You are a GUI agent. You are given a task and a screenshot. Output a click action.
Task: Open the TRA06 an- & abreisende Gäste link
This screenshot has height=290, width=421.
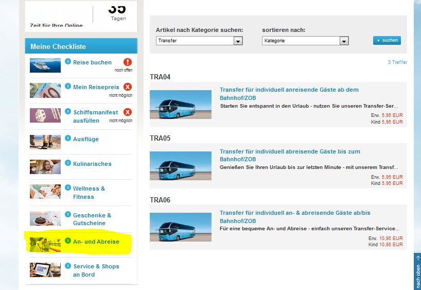(x=294, y=217)
